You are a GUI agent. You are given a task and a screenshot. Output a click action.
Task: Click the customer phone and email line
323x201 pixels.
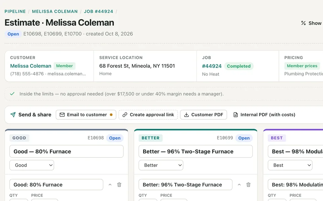[x=48, y=74]
